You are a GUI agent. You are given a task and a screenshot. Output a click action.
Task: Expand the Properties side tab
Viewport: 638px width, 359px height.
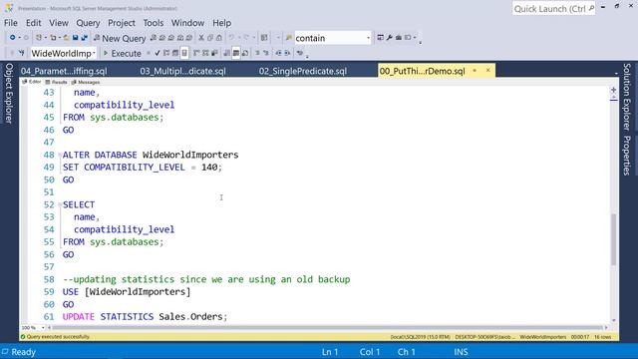click(x=627, y=156)
